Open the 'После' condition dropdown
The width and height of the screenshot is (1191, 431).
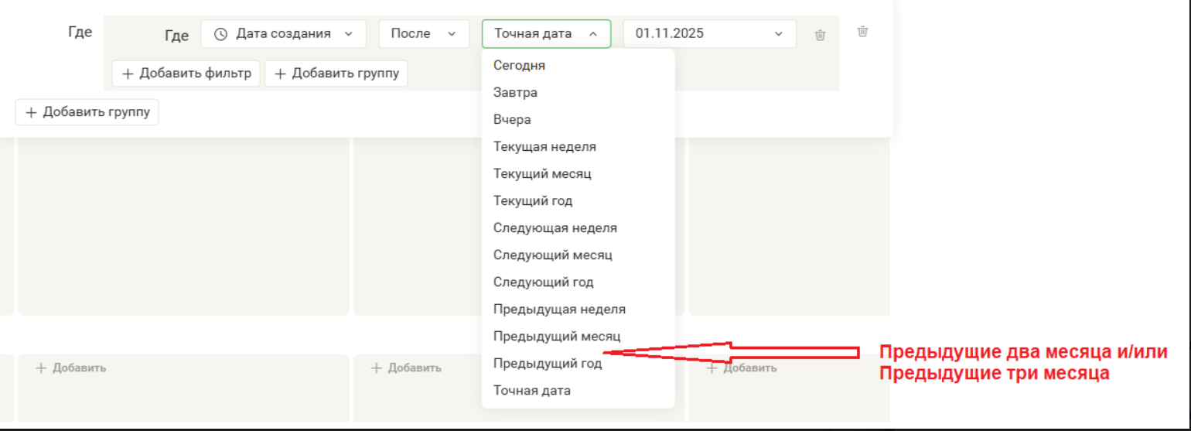click(423, 34)
